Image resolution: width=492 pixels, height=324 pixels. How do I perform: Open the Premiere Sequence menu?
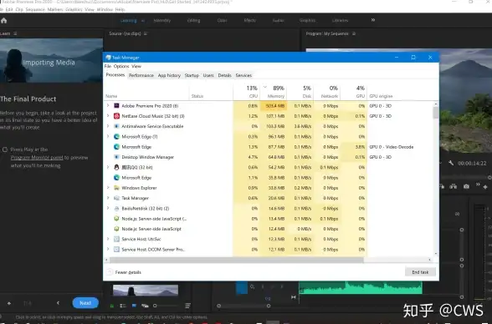(35, 10)
